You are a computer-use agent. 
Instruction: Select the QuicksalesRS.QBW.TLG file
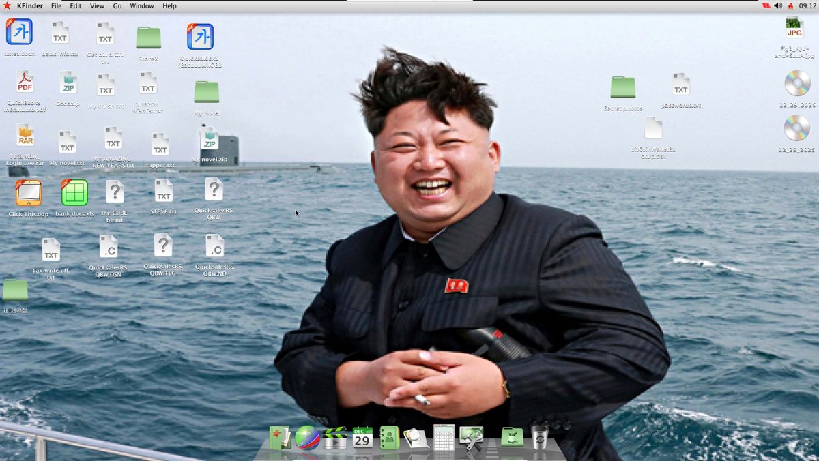[163, 246]
